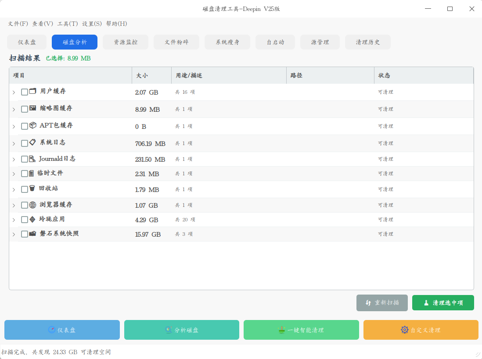Click the broom icon on 一键智能清理 button

[281, 330]
